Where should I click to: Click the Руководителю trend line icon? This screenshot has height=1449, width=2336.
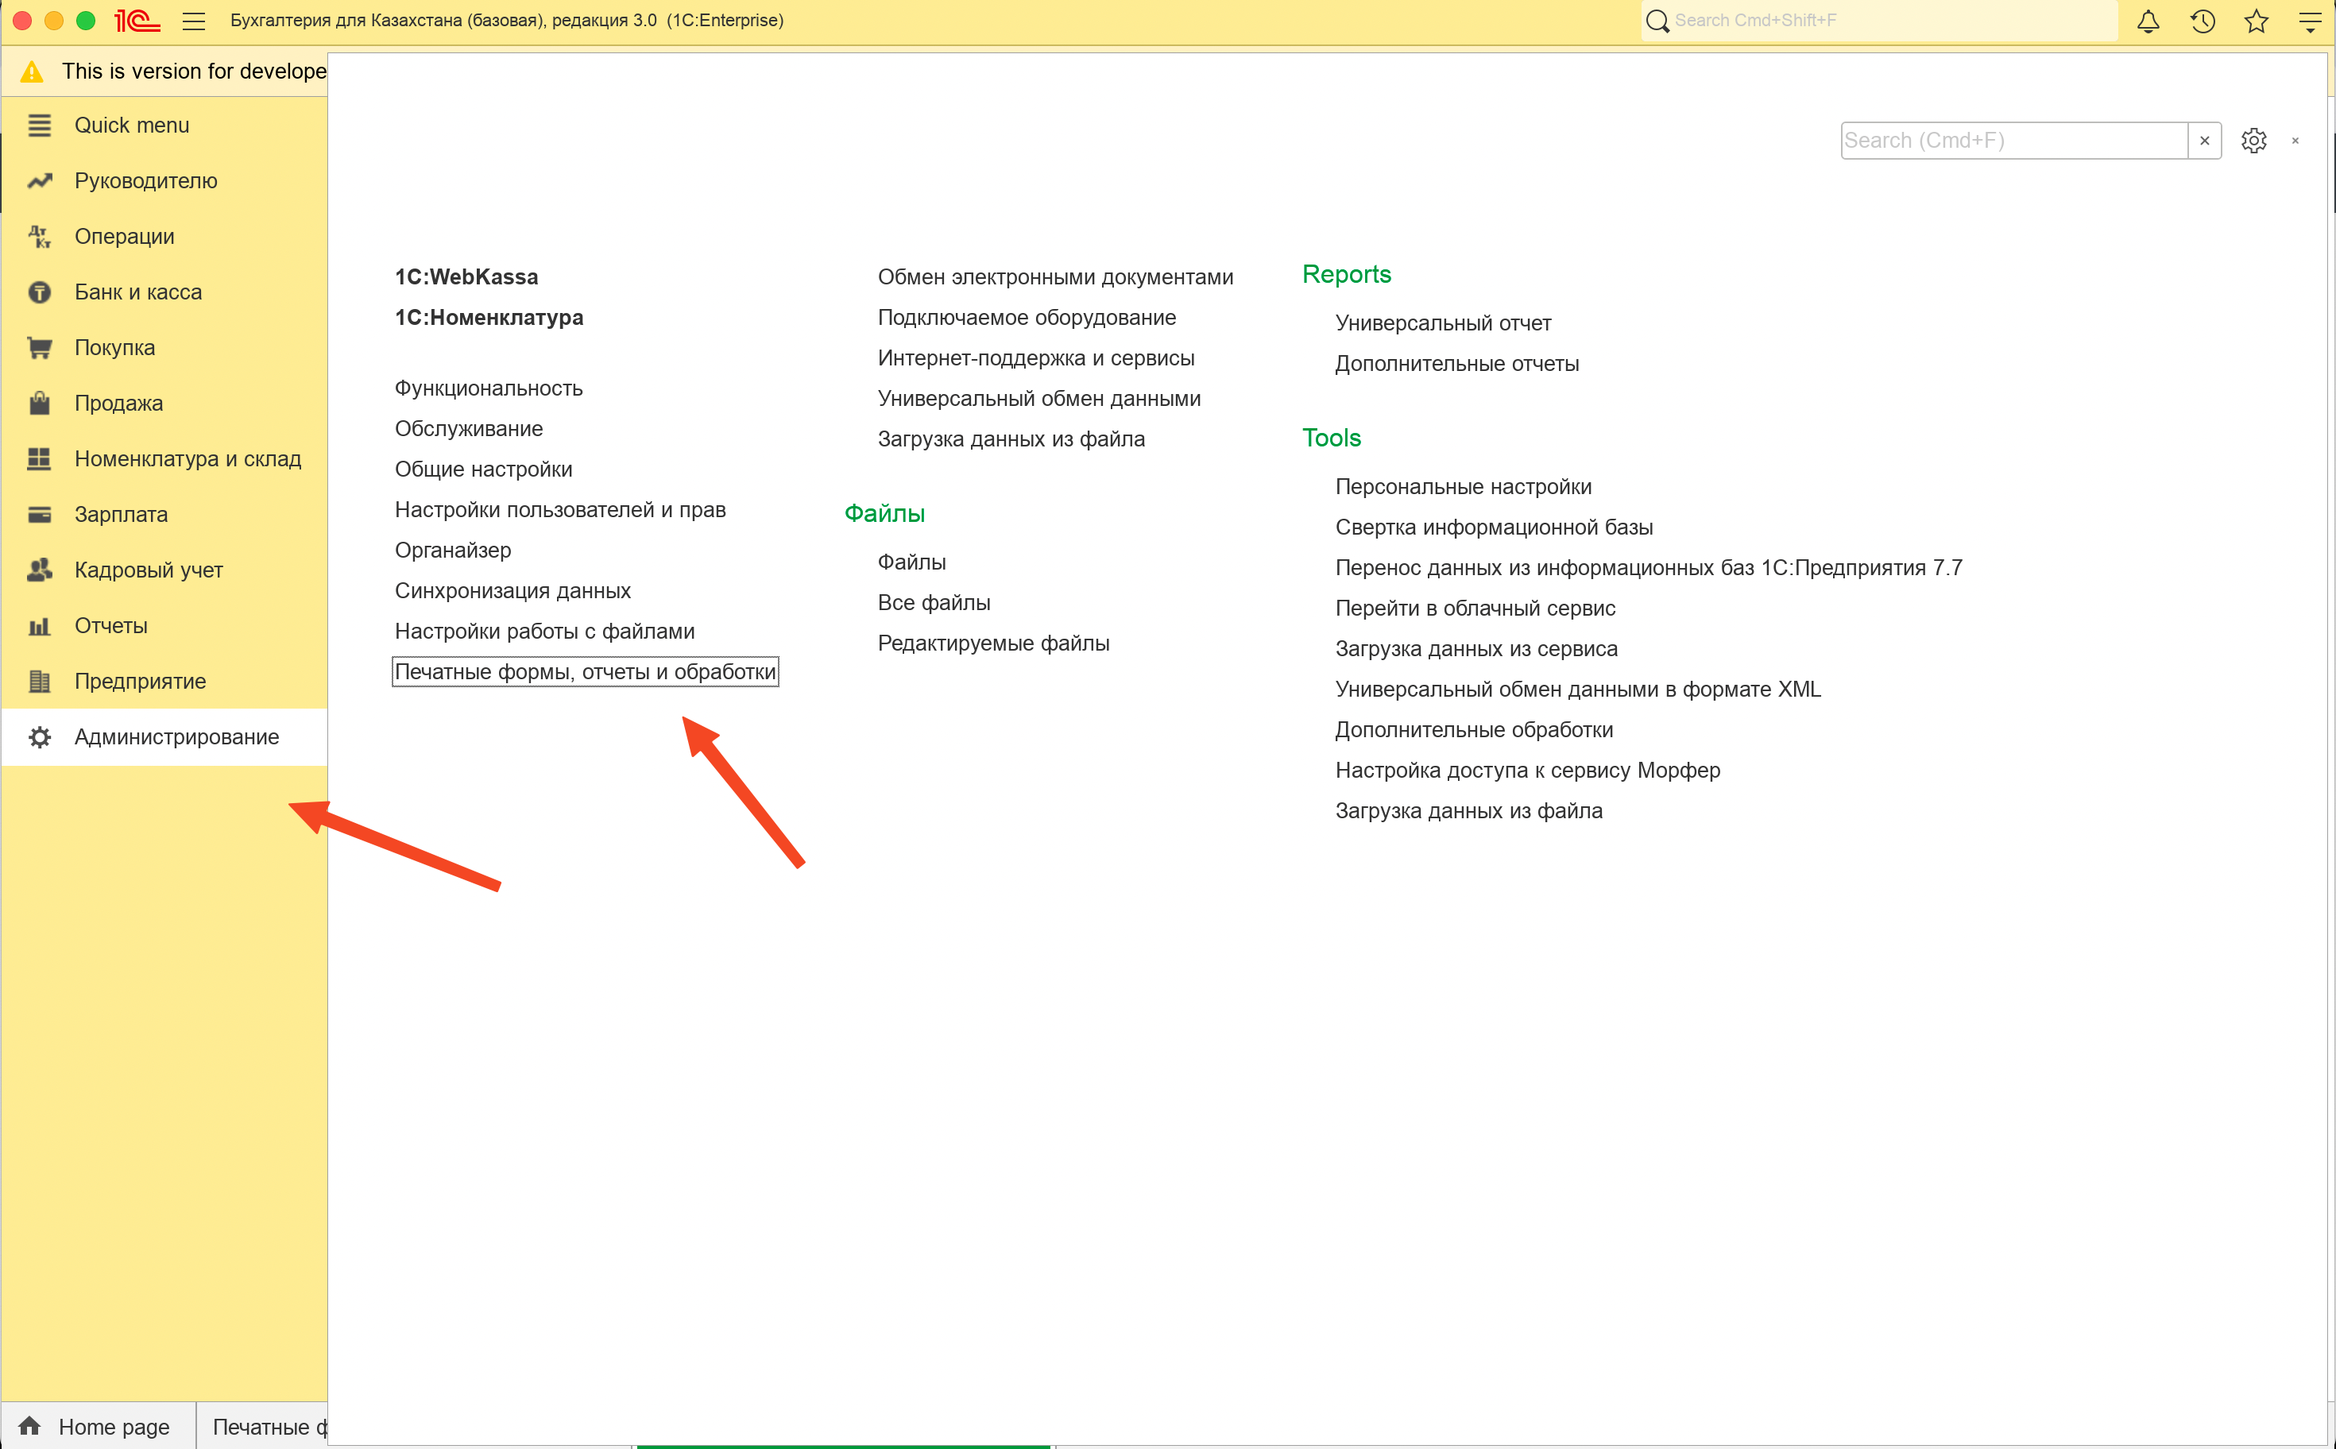(39, 181)
